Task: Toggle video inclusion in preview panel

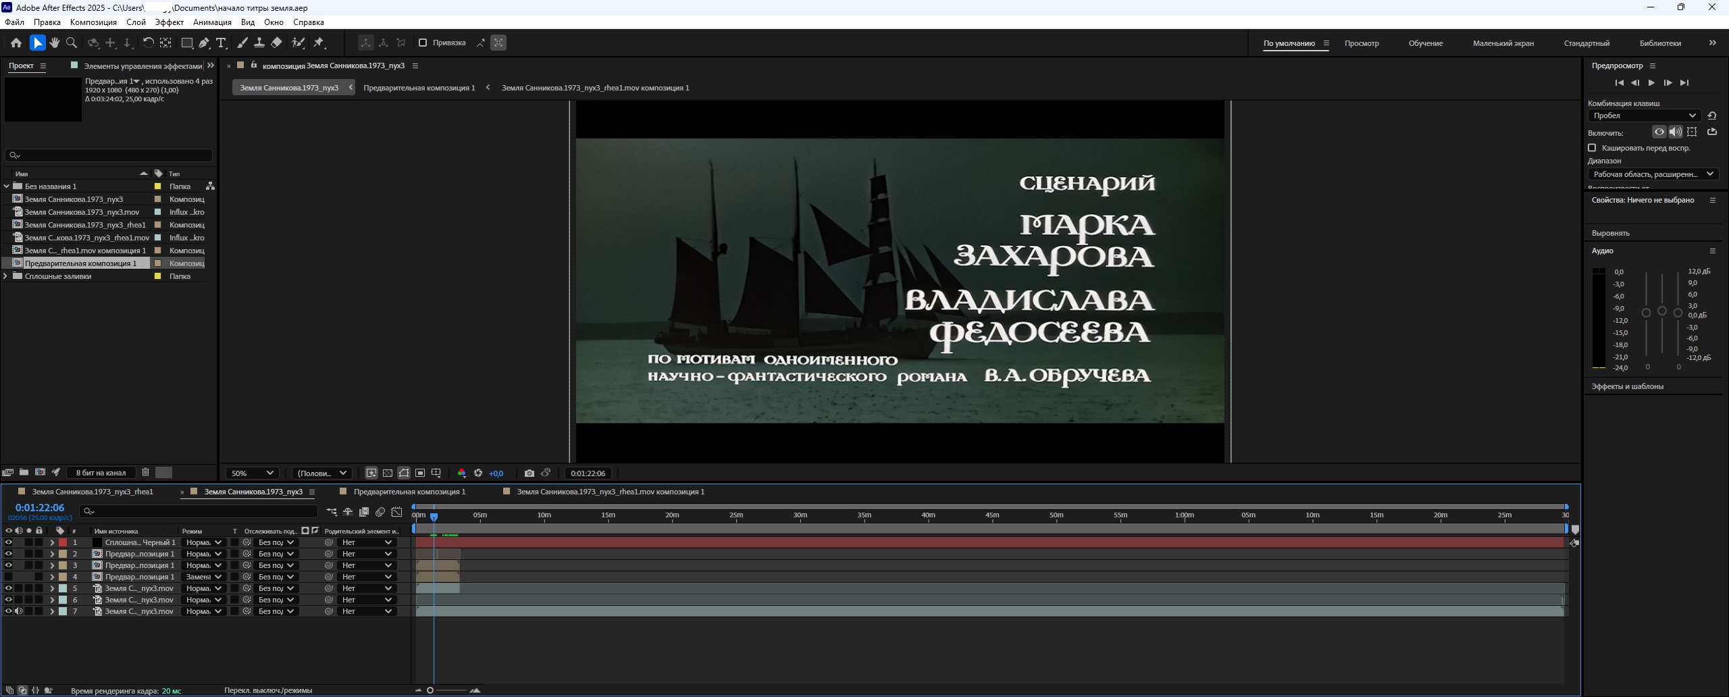Action: point(1659,132)
